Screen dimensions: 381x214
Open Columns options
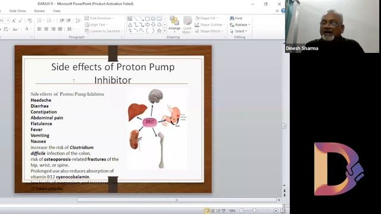[70, 29]
